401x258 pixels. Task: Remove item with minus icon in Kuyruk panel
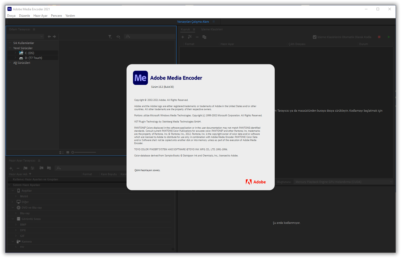tap(197, 37)
